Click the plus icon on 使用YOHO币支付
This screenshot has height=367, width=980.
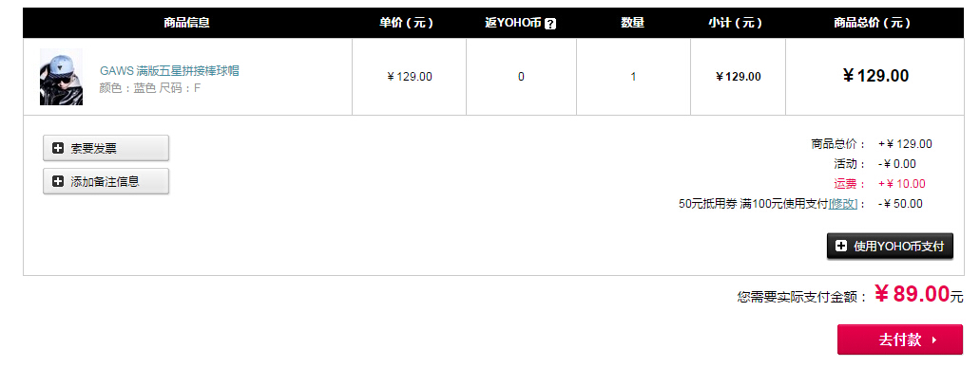pos(841,247)
